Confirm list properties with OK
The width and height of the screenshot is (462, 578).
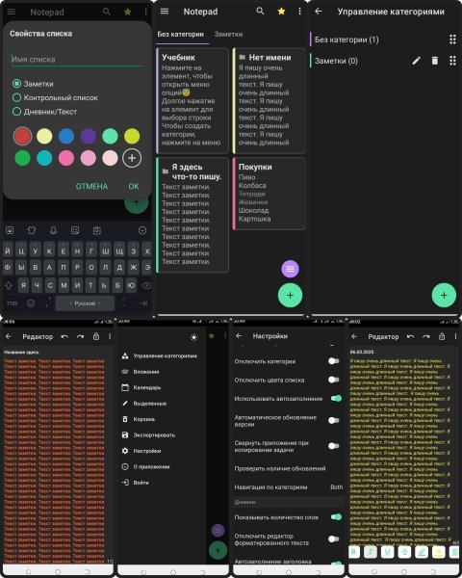(134, 186)
